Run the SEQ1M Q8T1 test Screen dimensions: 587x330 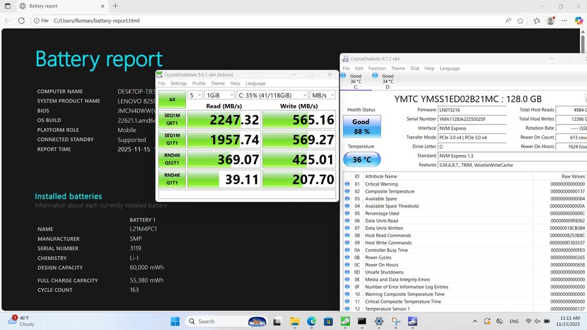point(172,119)
